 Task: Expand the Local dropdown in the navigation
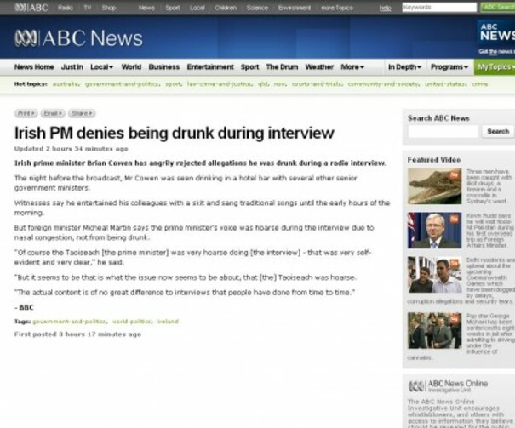(102, 67)
